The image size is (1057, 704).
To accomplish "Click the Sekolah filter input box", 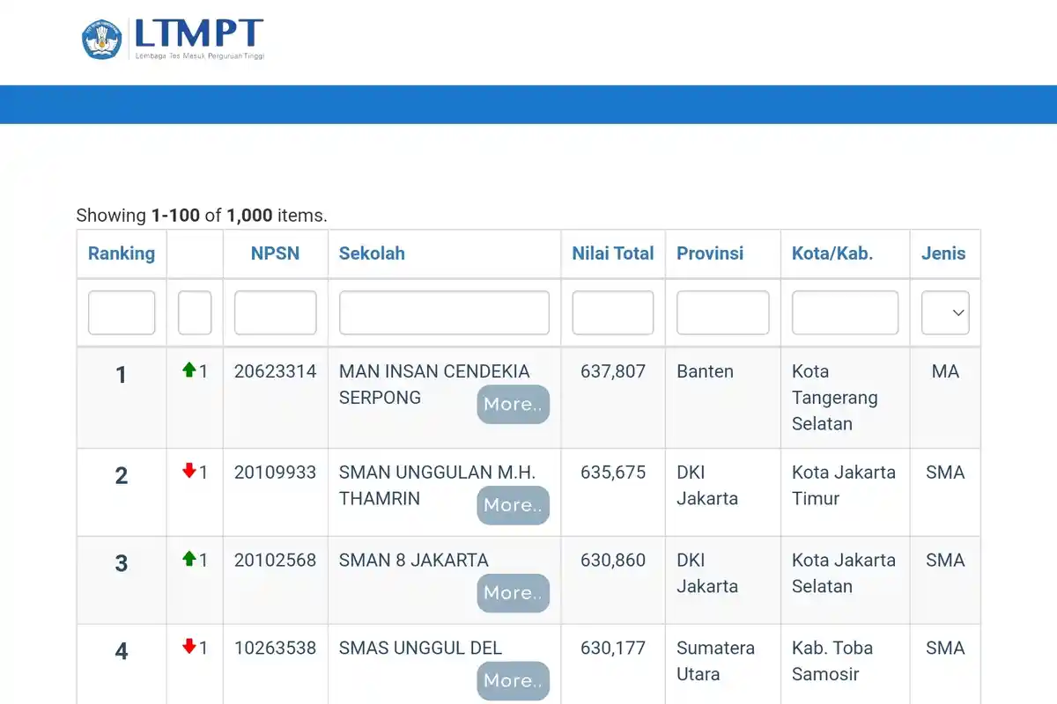I will (443, 312).
